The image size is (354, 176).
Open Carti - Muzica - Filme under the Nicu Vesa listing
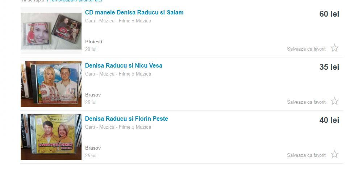click(108, 74)
